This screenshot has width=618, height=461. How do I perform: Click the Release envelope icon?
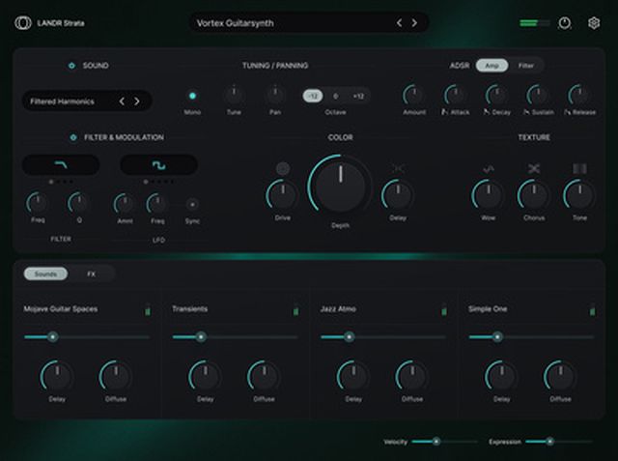567,112
